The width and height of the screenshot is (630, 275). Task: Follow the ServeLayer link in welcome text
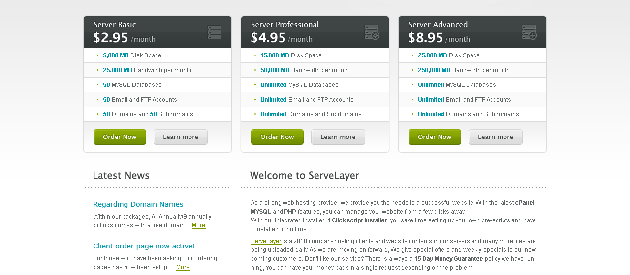(266, 241)
